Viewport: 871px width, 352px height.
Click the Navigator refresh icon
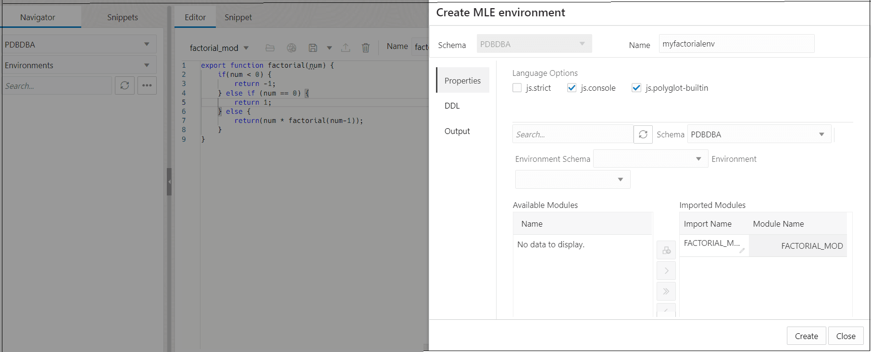click(x=124, y=85)
